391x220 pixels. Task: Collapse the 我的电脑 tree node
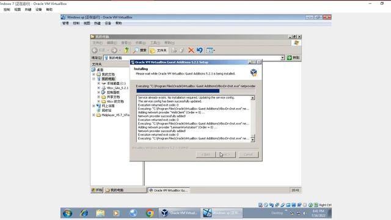[x=93, y=79]
